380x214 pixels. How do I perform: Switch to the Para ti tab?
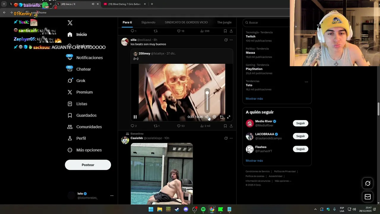[x=127, y=22]
